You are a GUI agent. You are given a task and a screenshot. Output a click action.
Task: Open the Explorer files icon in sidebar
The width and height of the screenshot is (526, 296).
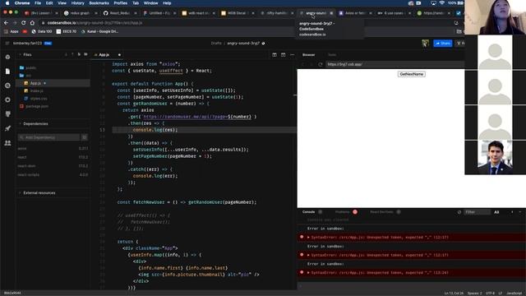click(x=7, y=72)
